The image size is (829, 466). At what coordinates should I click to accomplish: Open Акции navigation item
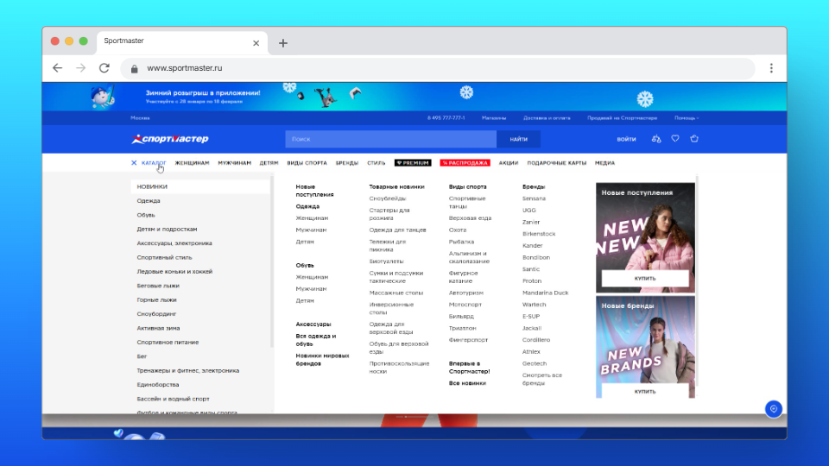508,163
